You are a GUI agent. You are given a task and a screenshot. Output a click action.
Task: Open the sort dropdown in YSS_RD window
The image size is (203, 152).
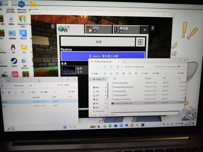[x=145, y=73]
